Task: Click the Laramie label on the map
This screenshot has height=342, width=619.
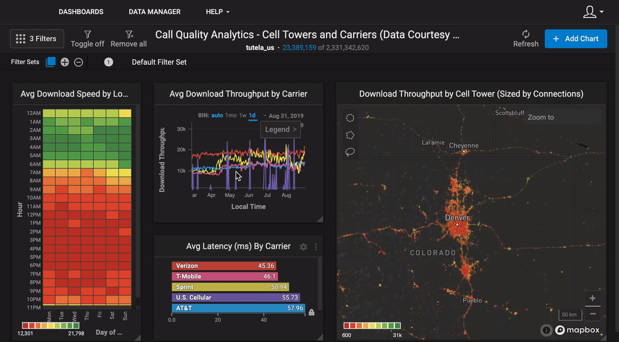Action: (x=433, y=142)
